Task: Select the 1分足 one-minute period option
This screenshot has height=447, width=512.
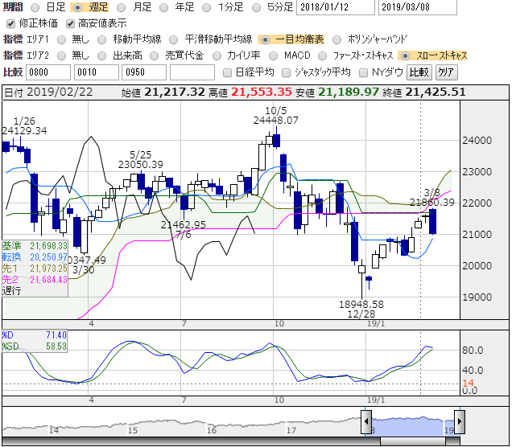Action: pyautogui.click(x=206, y=7)
